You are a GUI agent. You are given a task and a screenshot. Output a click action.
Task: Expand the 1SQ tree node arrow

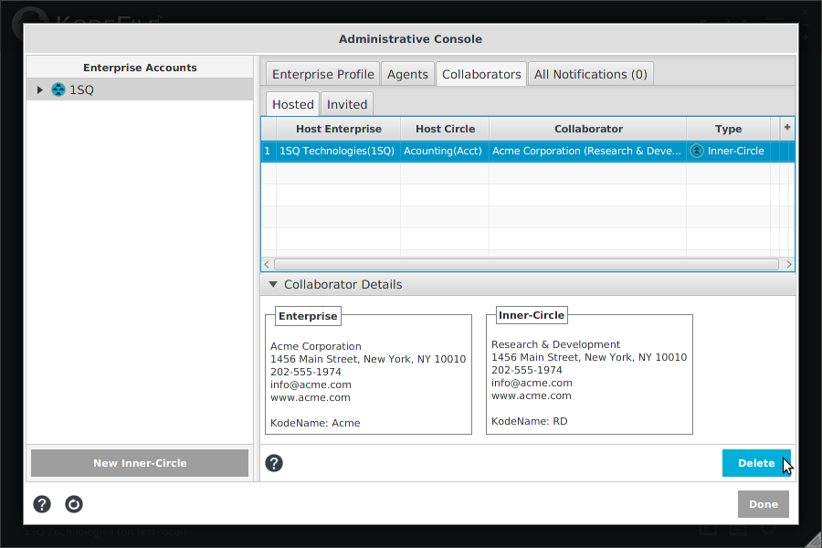(40, 90)
